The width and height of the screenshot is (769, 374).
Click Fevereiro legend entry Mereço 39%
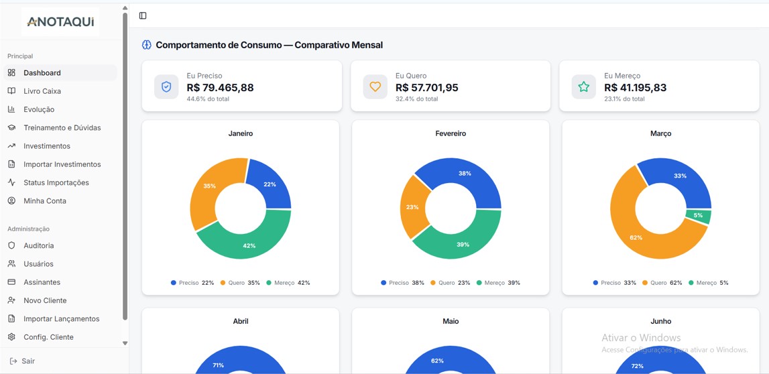(497, 283)
